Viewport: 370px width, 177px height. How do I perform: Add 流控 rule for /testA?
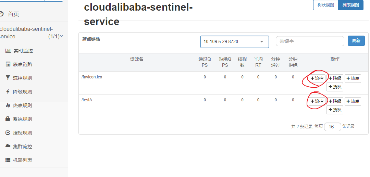(317, 101)
